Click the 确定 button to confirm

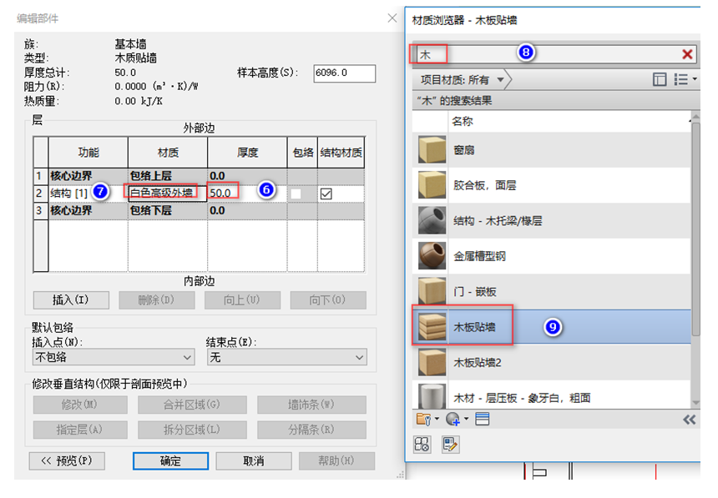(170, 460)
